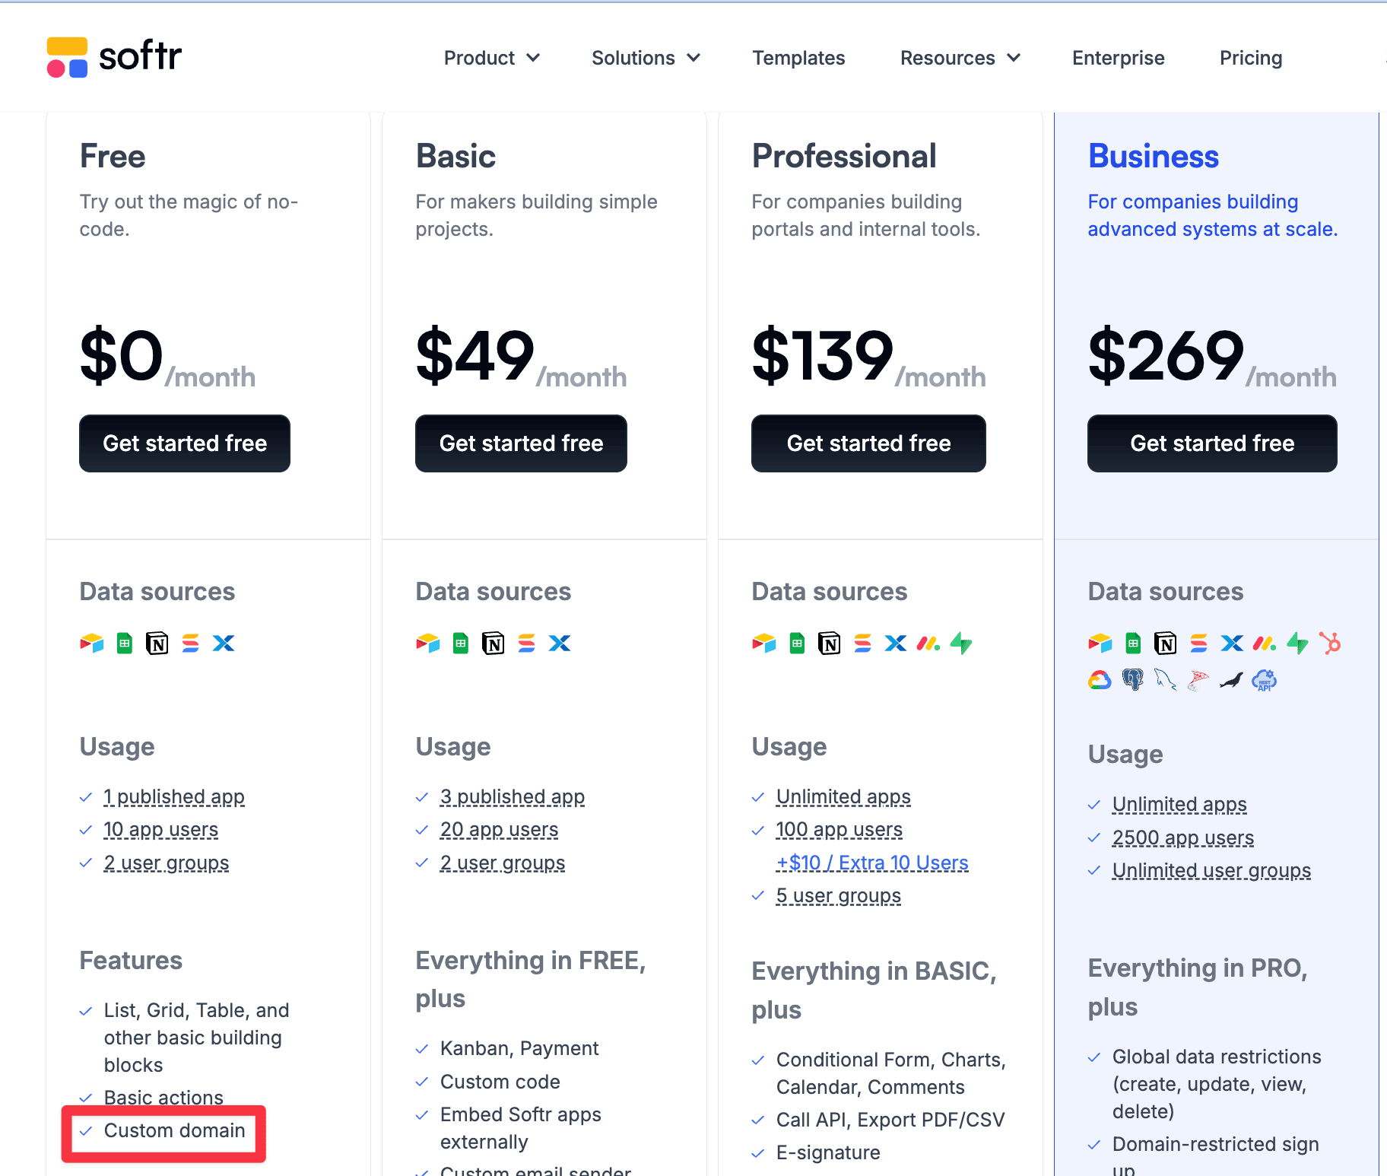Select Enterprise in the top navigation

(1118, 58)
